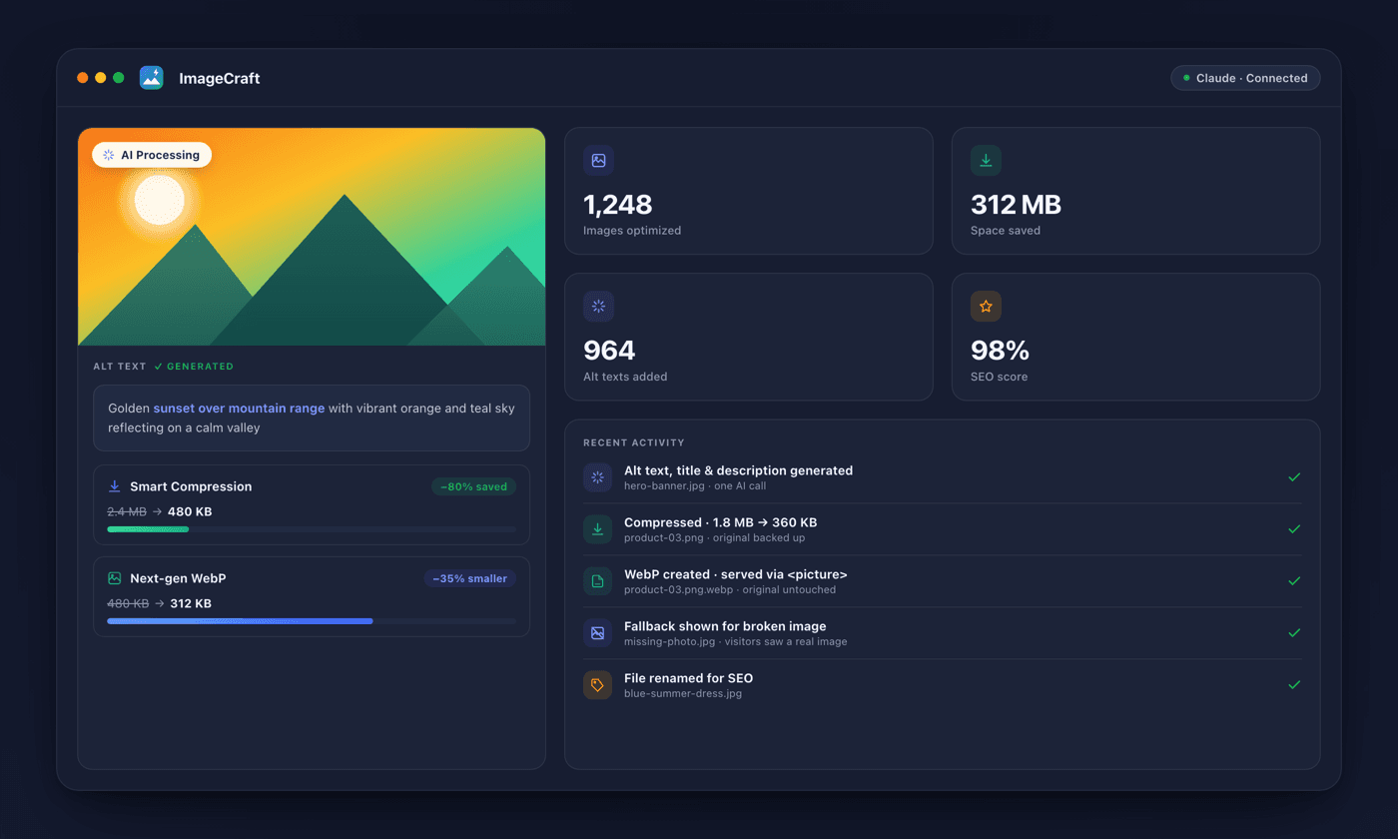
Task: Click the checkmark on the 'WebP created' row
Action: coord(1294,581)
